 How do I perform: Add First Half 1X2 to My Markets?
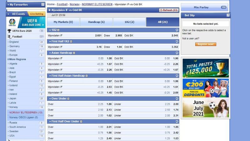71,42
